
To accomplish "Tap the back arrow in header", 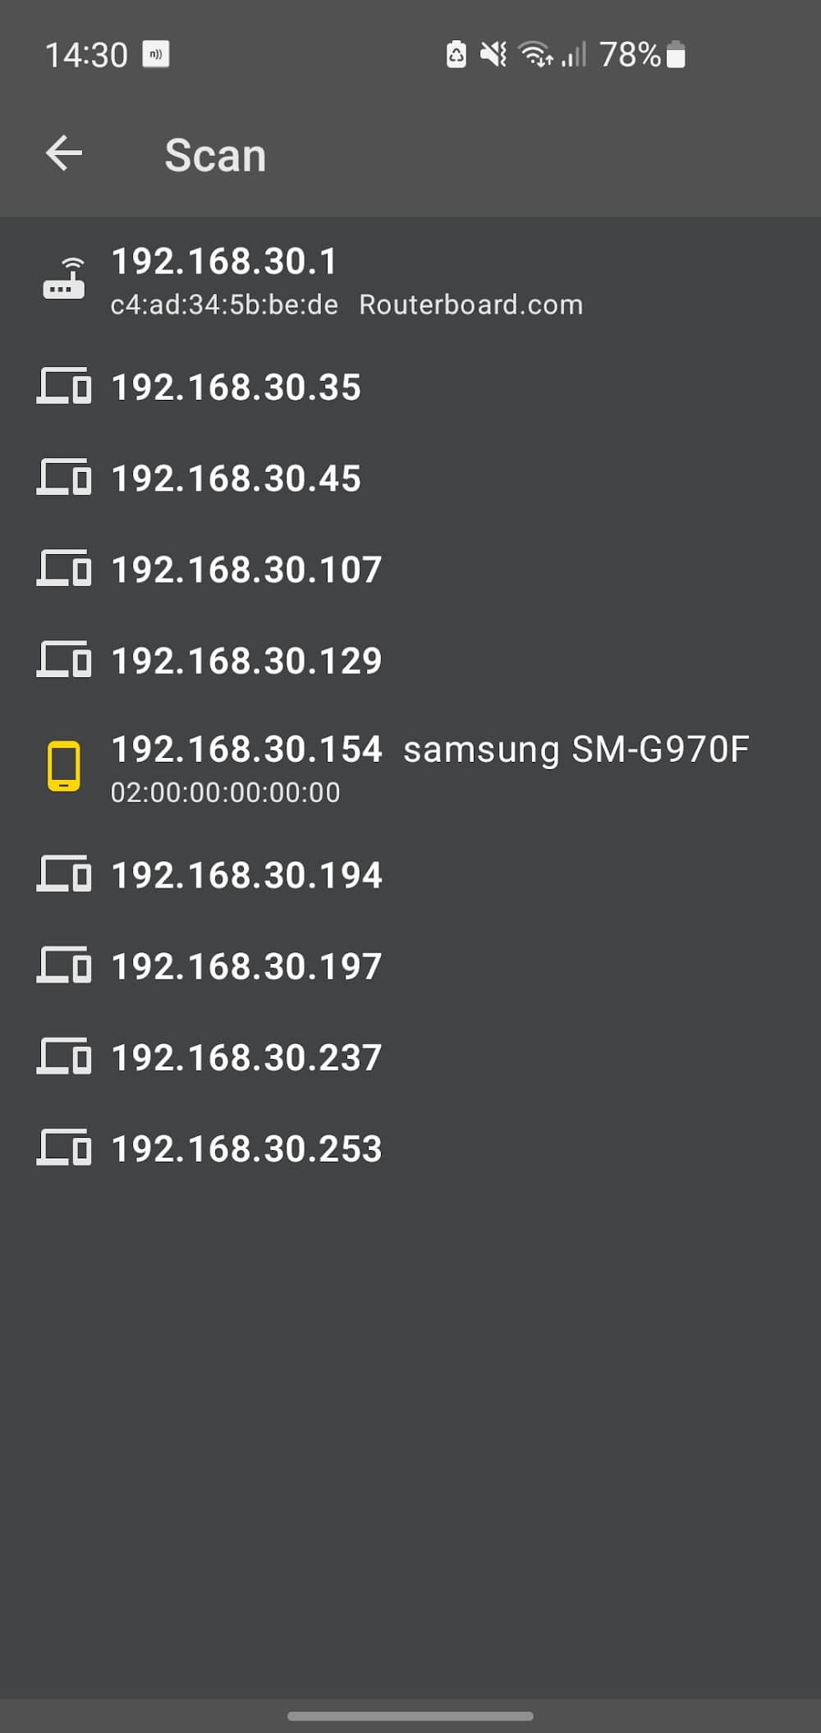I will [x=64, y=154].
